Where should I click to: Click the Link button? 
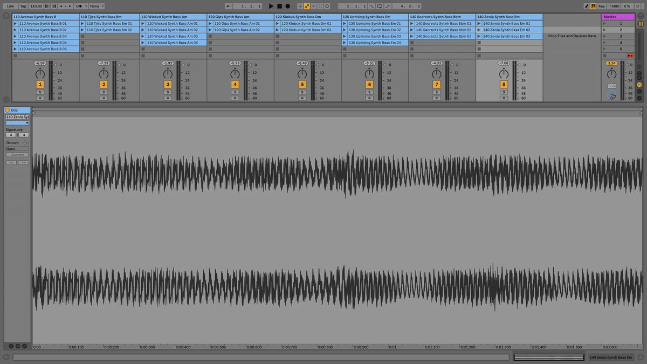point(10,6)
